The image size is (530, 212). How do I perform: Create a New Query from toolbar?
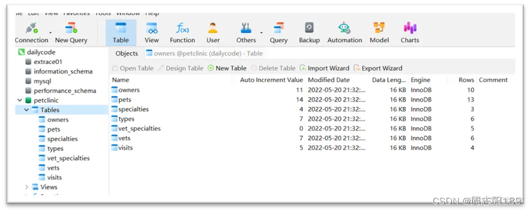coord(71,33)
